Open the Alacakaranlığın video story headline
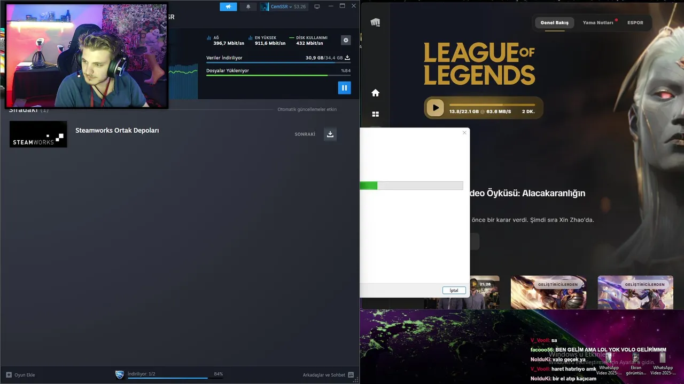 pyautogui.click(x=527, y=193)
